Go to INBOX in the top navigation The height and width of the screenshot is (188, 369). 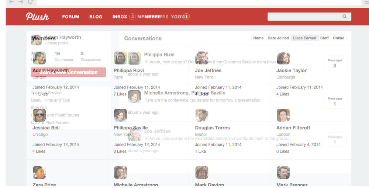(120, 17)
